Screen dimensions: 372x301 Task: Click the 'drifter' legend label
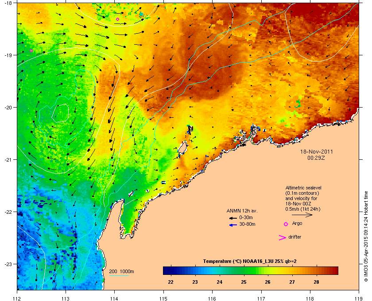click(295, 237)
